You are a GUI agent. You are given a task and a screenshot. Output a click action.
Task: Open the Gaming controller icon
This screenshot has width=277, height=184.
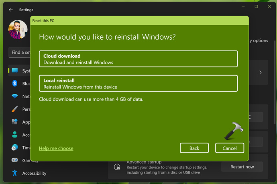(x=15, y=160)
